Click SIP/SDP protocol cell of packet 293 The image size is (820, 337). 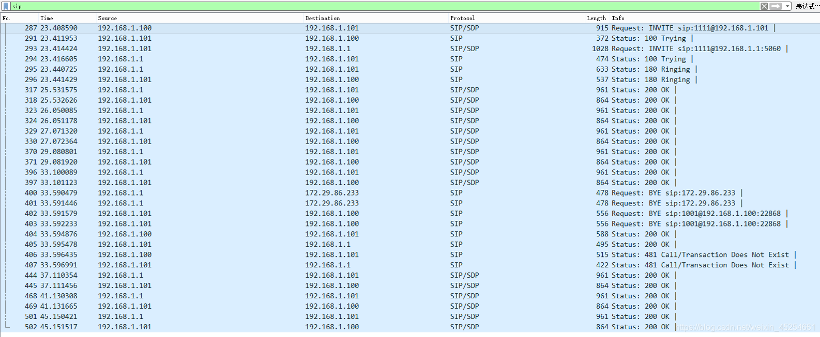(x=464, y=49)
